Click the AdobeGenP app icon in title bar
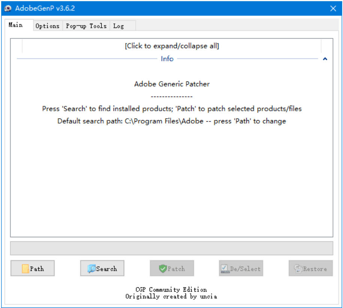343x308 pixels. pyautogui.click(x=8, y=8)
